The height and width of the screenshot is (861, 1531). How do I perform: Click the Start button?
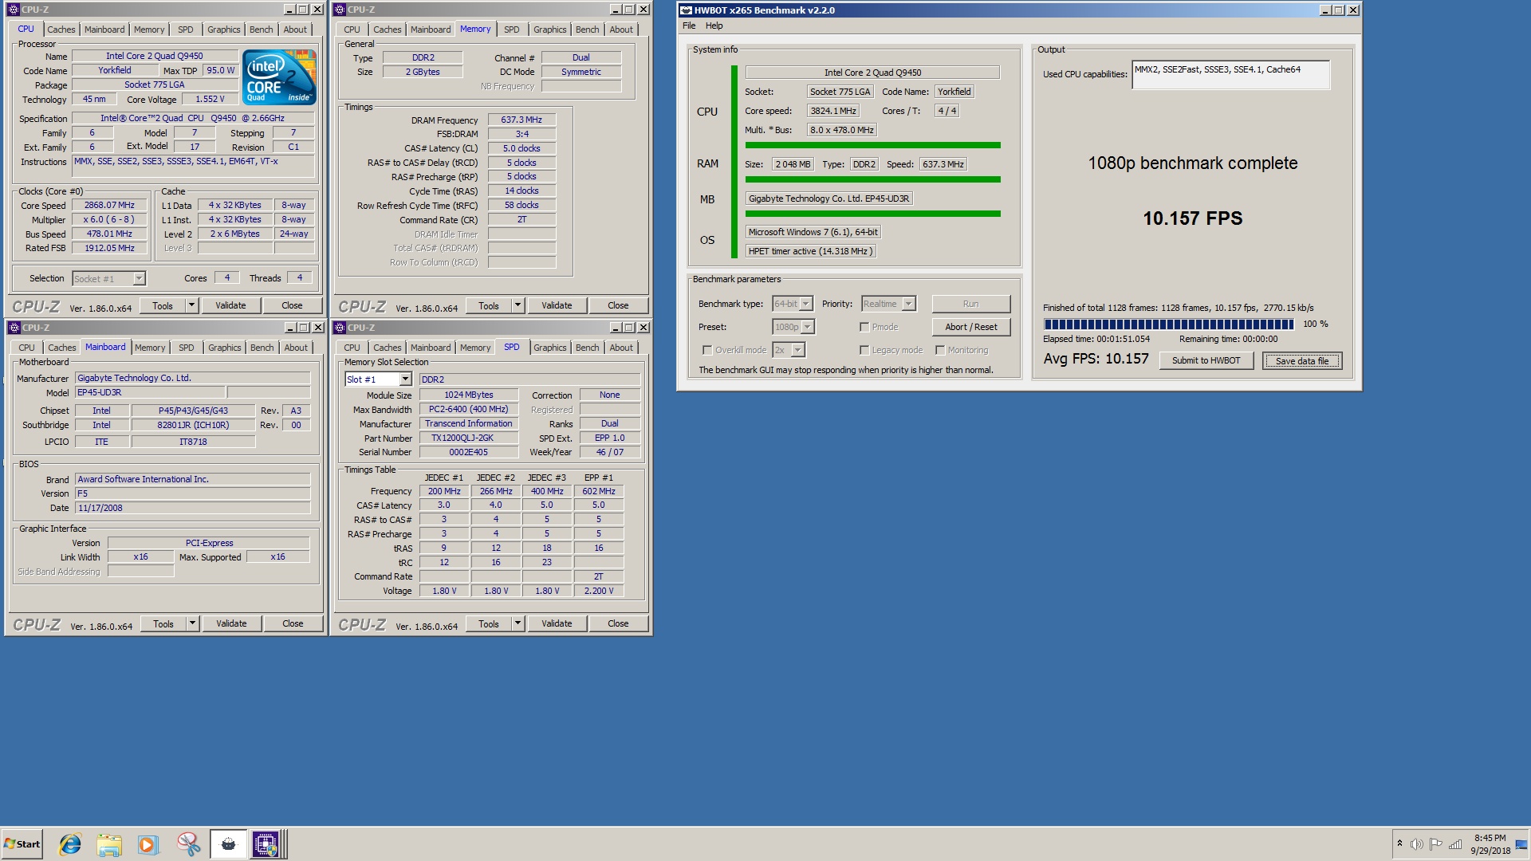point(22,844)
